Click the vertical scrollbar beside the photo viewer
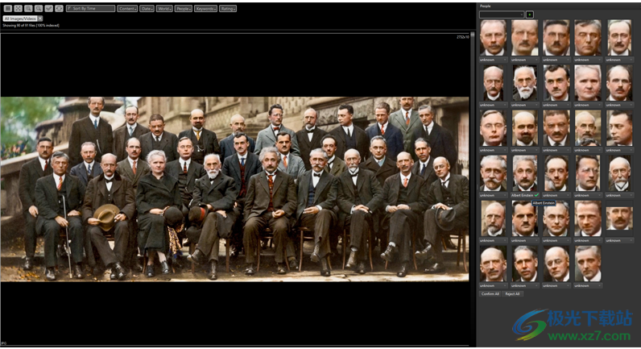Viewport: 641px width, 349px height. (x=473, y=189)
